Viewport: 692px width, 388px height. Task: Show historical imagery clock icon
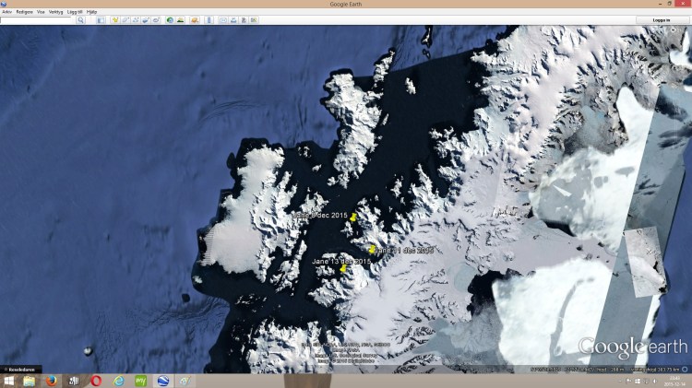170,19
